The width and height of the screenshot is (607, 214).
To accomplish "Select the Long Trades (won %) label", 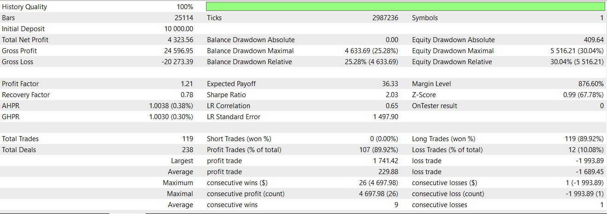I will pyautogui.click(x=443, y=139).
